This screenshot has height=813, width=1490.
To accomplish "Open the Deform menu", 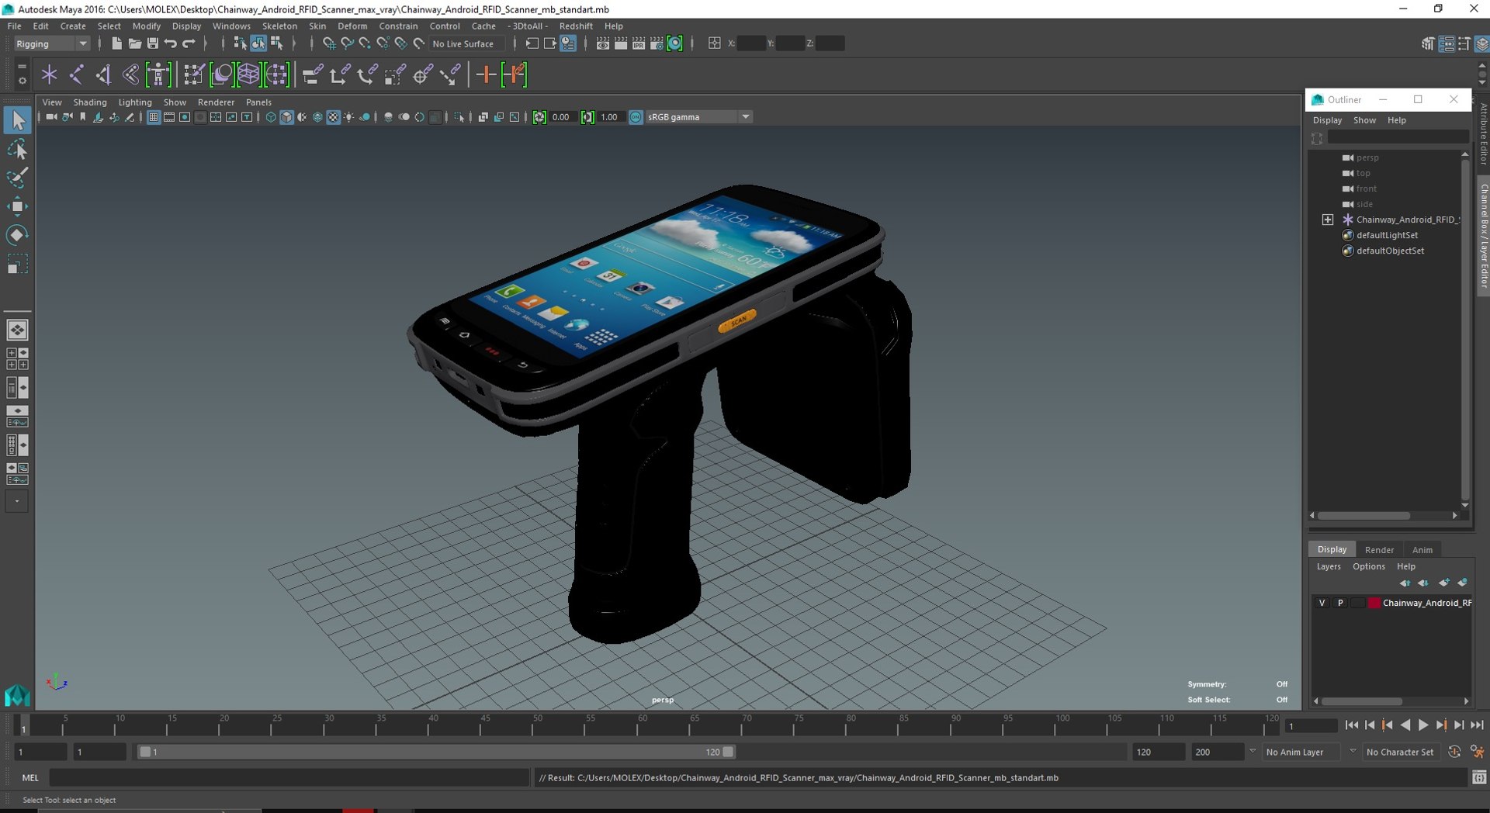I will tap(352, 26).
